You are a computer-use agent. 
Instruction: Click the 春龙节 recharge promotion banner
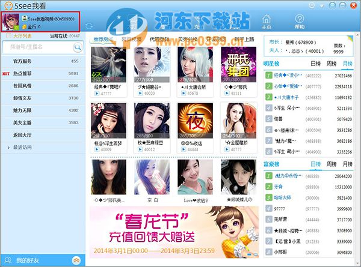click(x=174, y=232)
